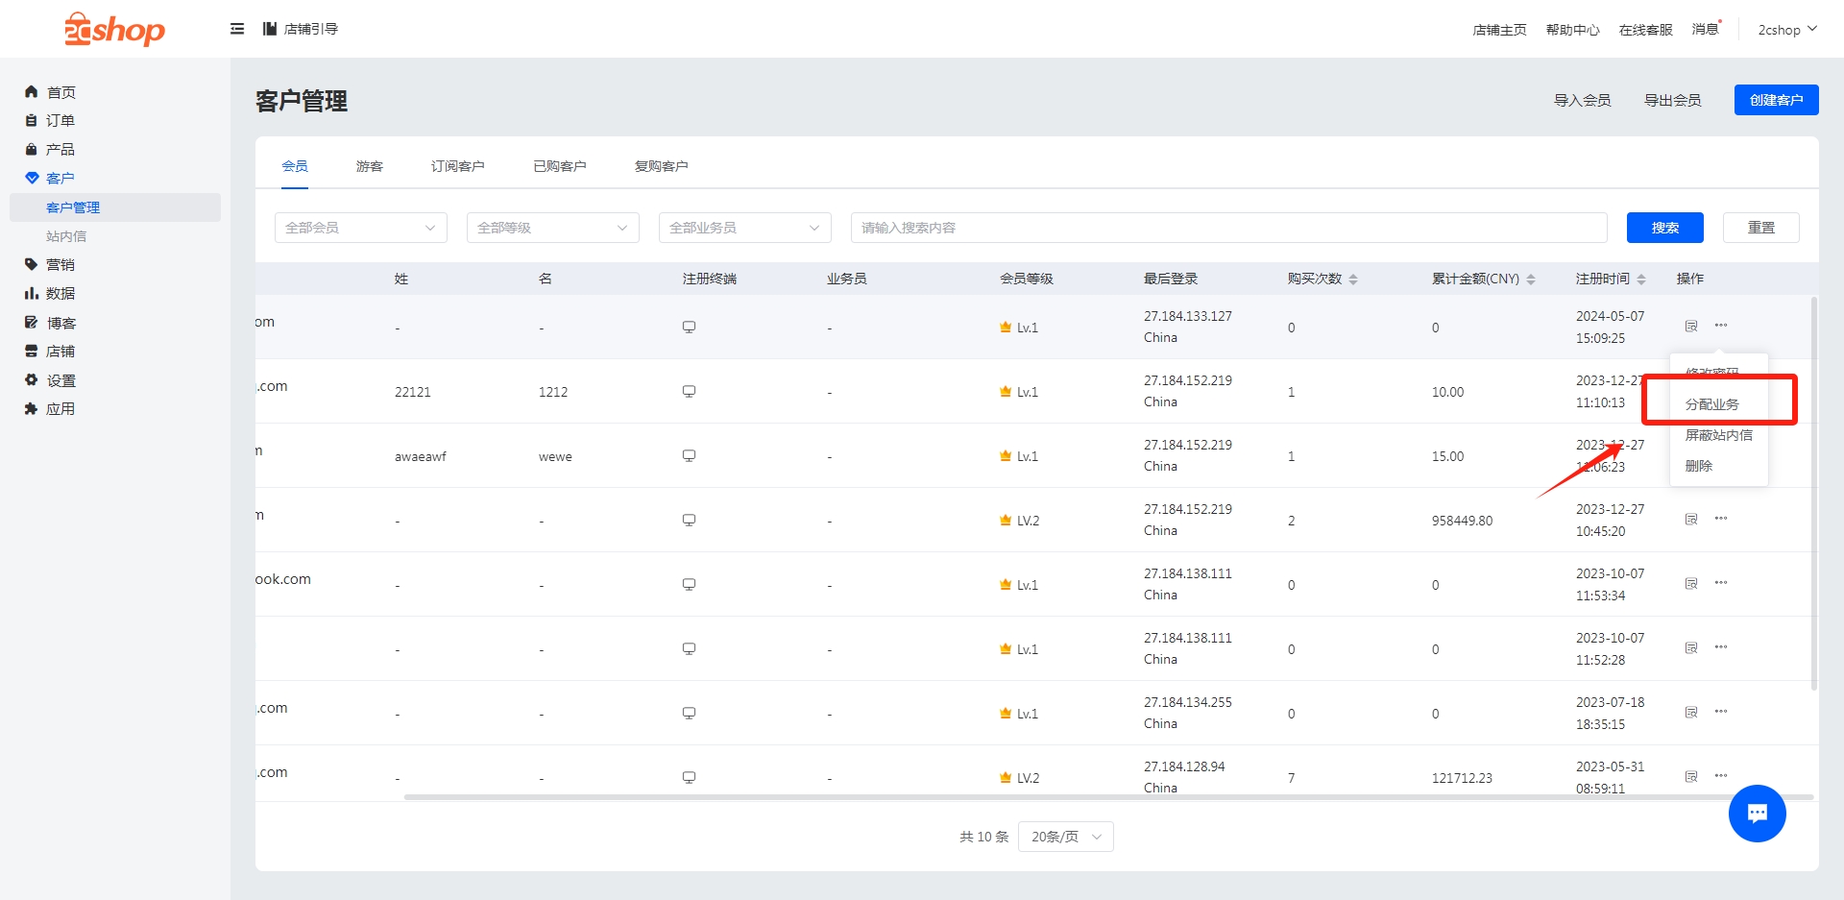Open the 20条/页 page size dropdown
1844x900 pixels.
click(x=1066, y=837)
